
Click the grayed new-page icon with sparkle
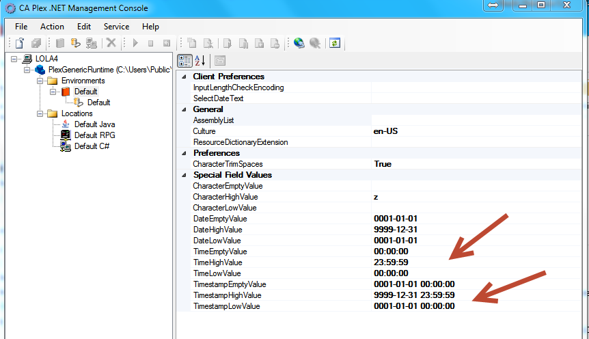point(192,43)
